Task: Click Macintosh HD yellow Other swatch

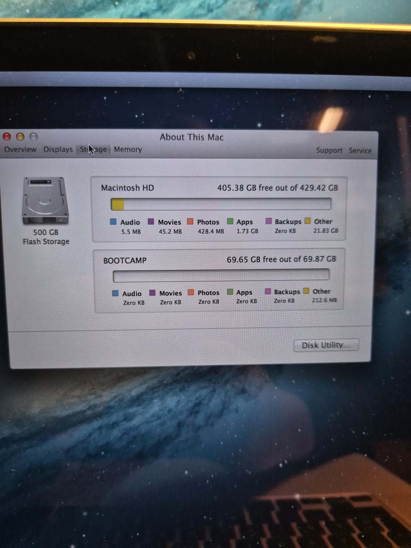Action: point(307,221)
